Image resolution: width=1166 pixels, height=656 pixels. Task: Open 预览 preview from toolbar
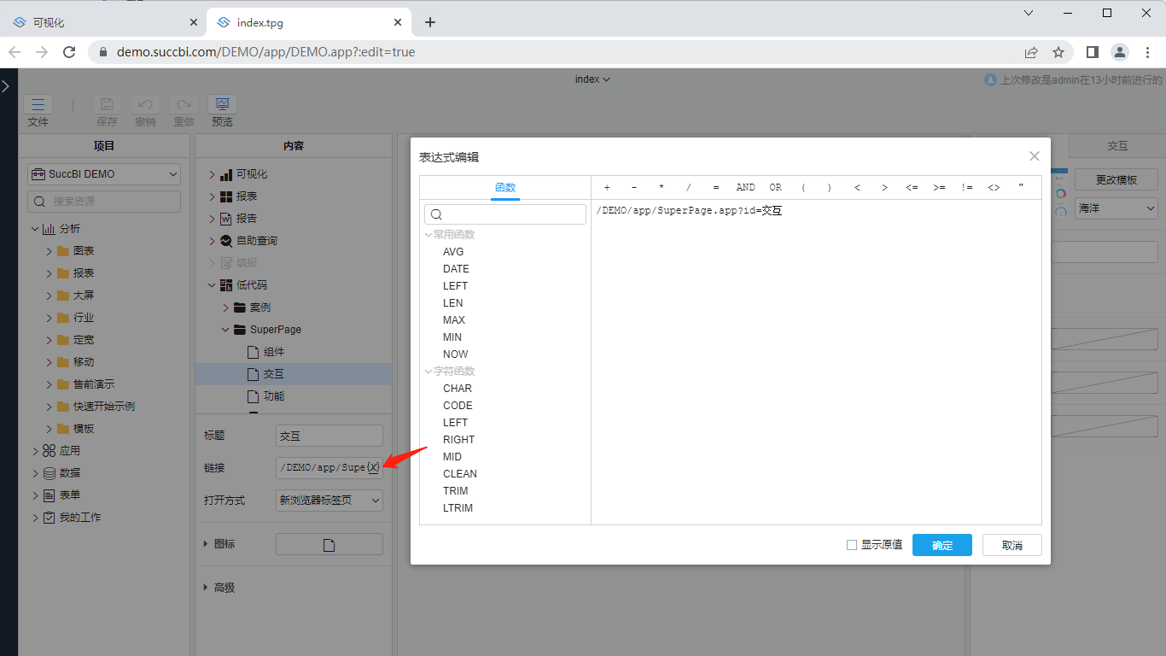pyautogui.click(x=222, y=104)
